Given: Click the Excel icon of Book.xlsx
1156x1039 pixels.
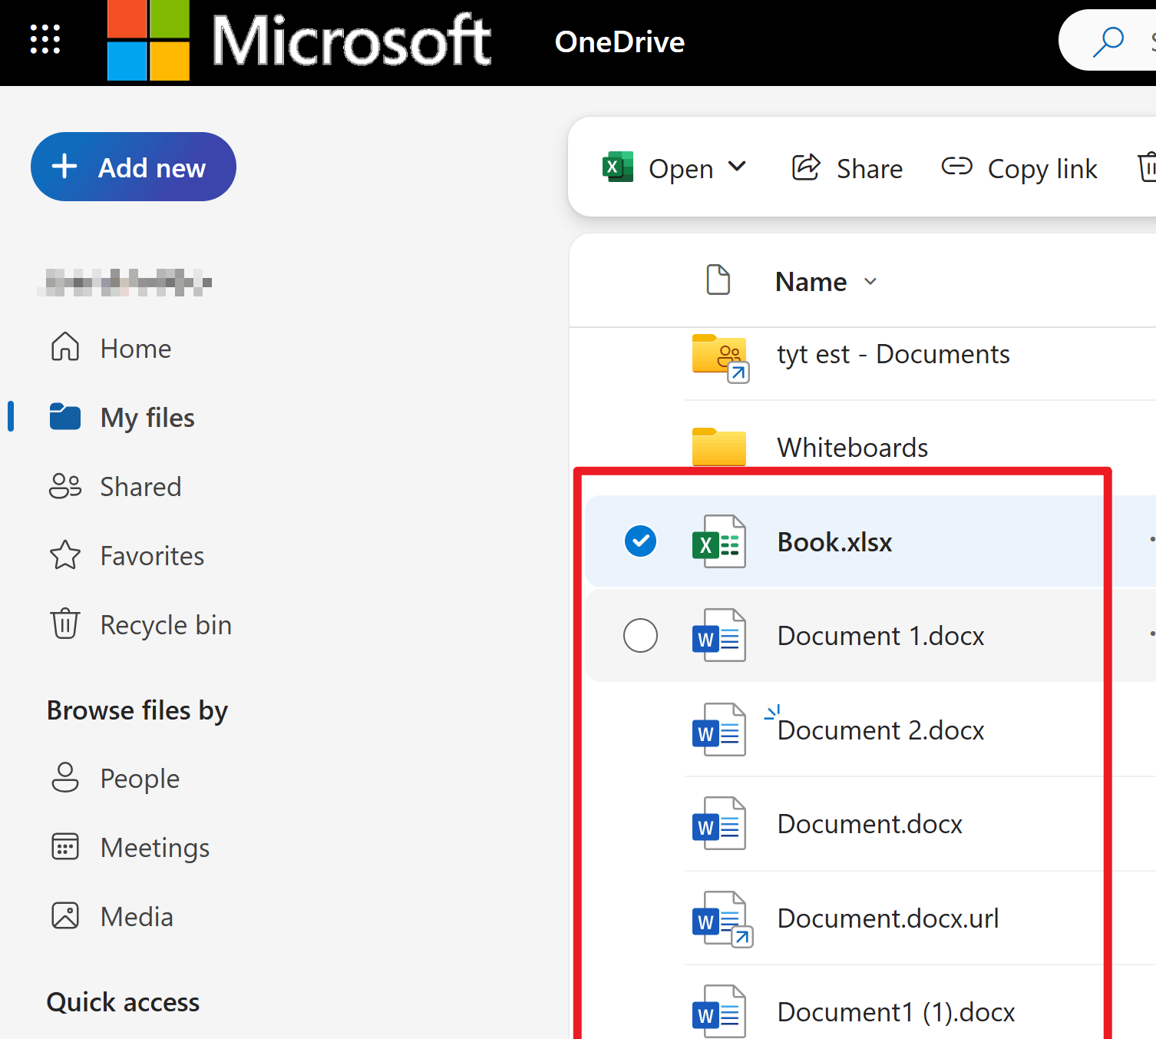Looking at the screenshot, I should pyautogui.click(x=718, y=541).
